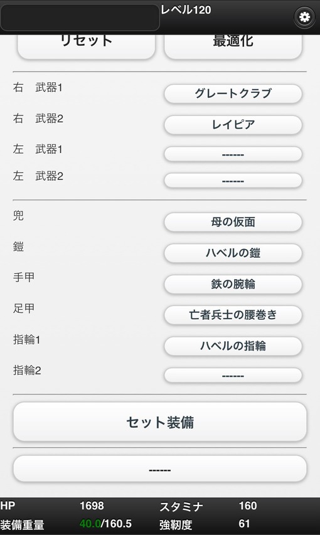Select the empty left weapon 2 slot
The image size is (320, 535).
tap(233, 181)
